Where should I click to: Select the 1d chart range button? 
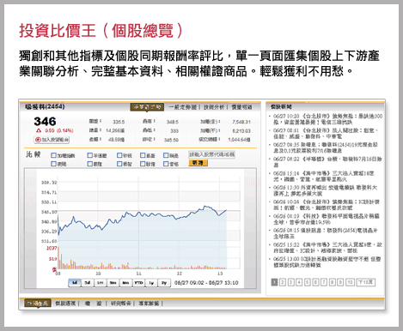(x=75, y=283)
